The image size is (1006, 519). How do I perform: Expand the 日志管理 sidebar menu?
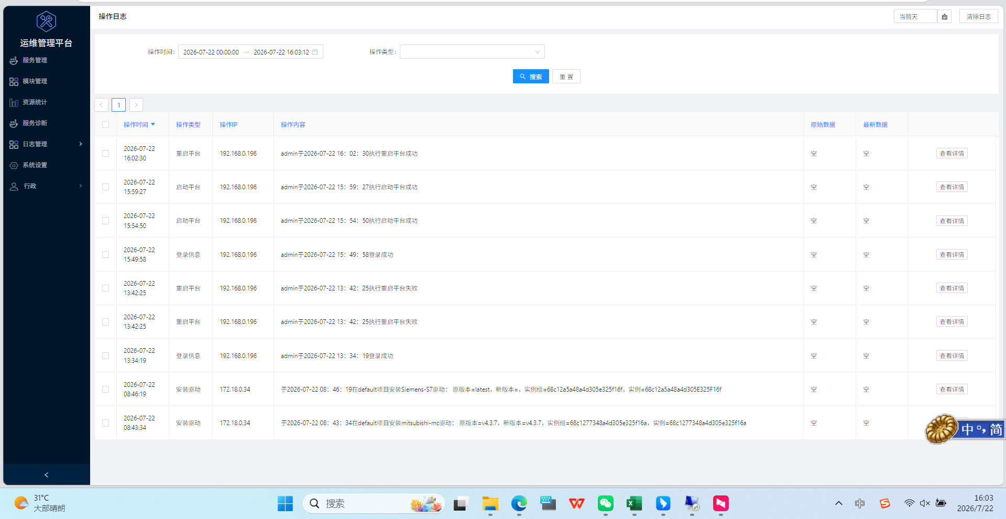tap(46, 144)
